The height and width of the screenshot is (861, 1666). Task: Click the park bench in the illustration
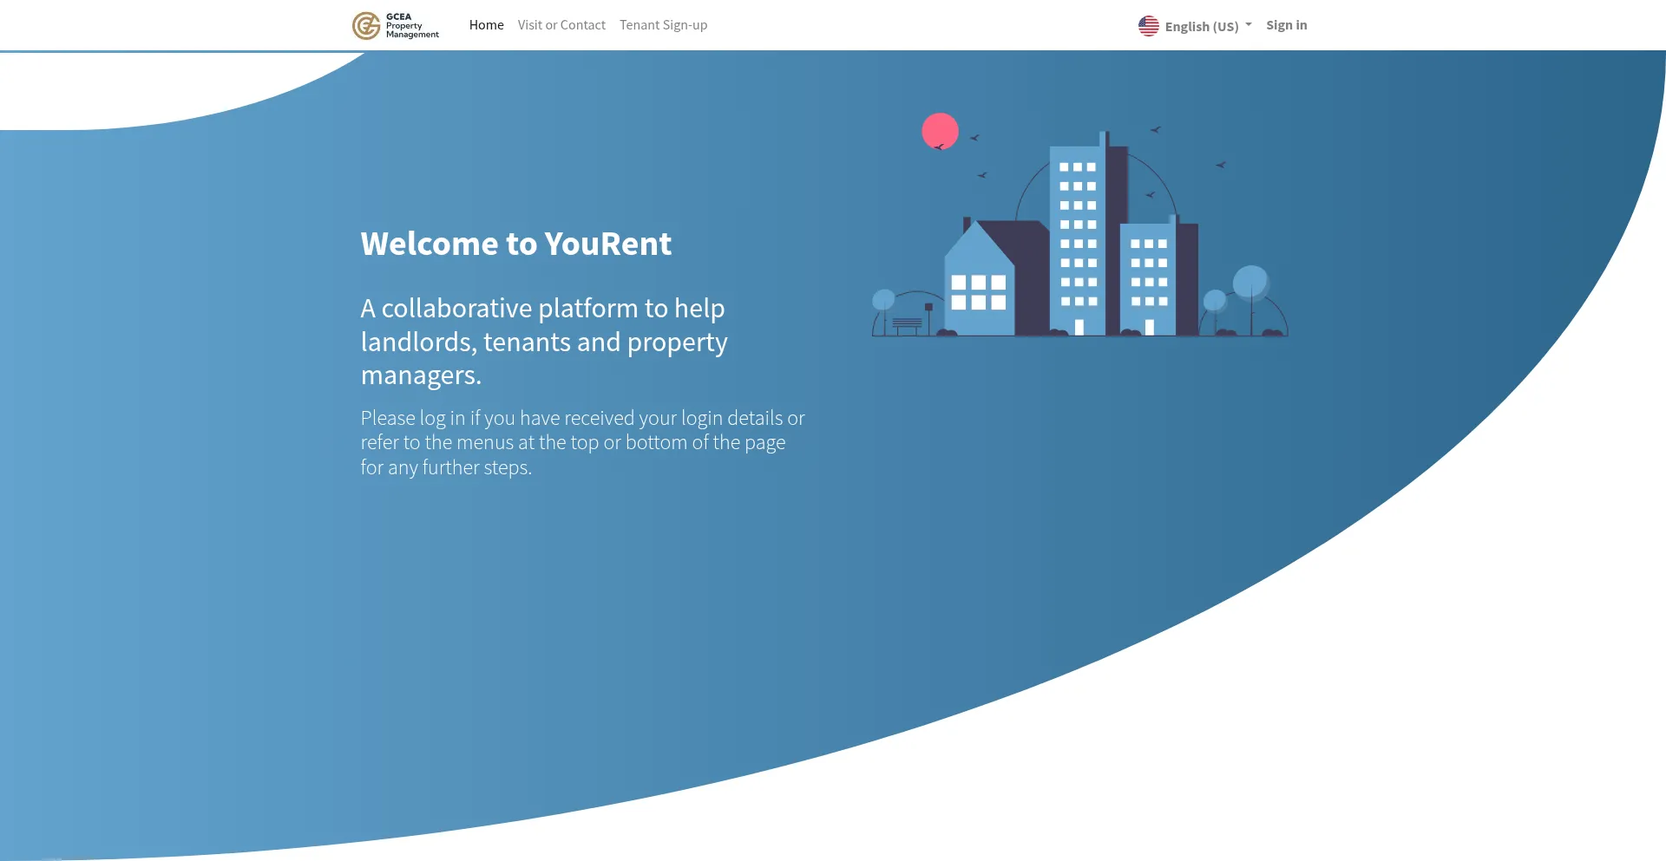click(907, 325)
